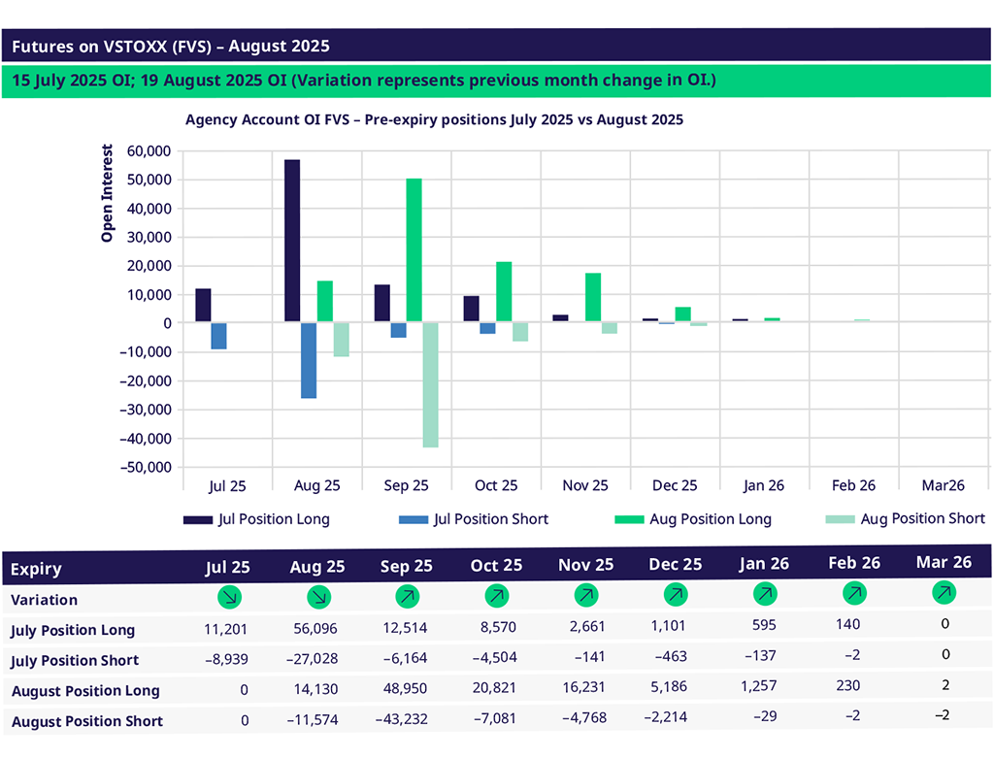994x759 pixels.
Task: Click the Oct 25 variation arrow icon
Action: 496,594
